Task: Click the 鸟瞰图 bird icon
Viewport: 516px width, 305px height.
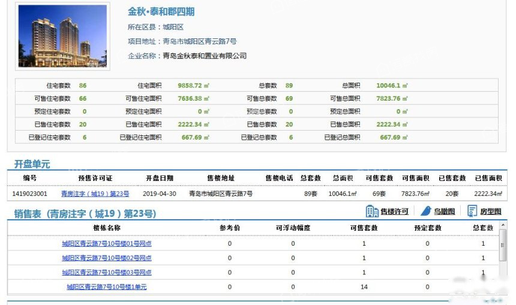Action: click(426, 211)
